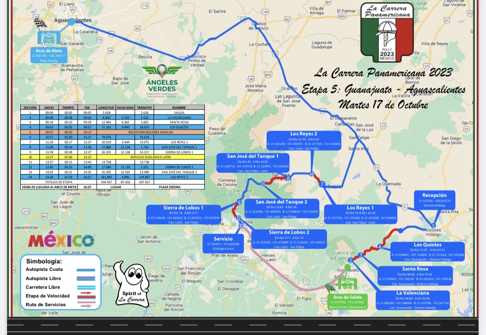Open the San José del Tanque 1 info box
Image resolution: width=486 pixels, height=335 pixels.
click(x=253, y=163)
